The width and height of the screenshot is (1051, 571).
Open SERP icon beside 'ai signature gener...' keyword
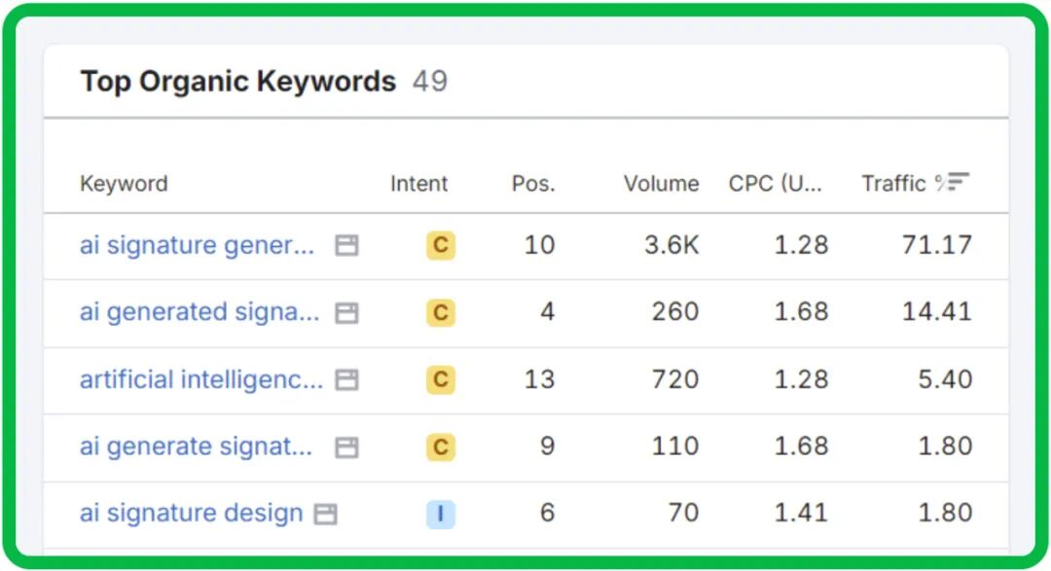pos(346,245)
